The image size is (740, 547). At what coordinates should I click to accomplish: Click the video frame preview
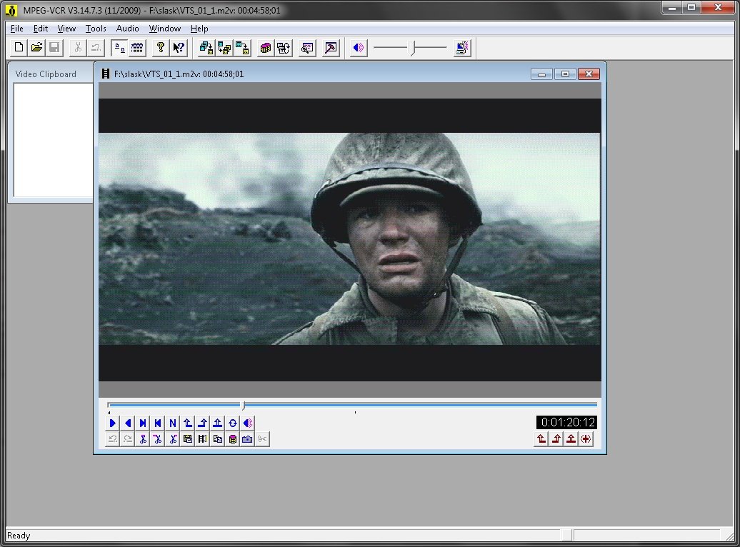point(350,239)
